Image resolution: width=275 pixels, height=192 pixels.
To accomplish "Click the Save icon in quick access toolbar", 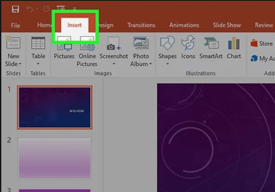I will pyautogui.click(x=15, y=9).
